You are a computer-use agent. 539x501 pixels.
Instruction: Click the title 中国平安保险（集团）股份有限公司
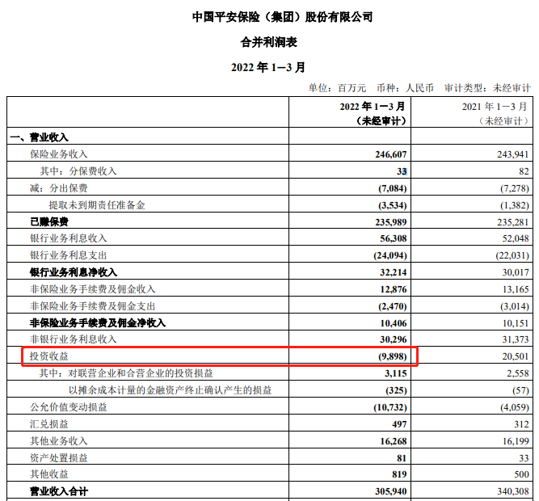tap(282, 16)
